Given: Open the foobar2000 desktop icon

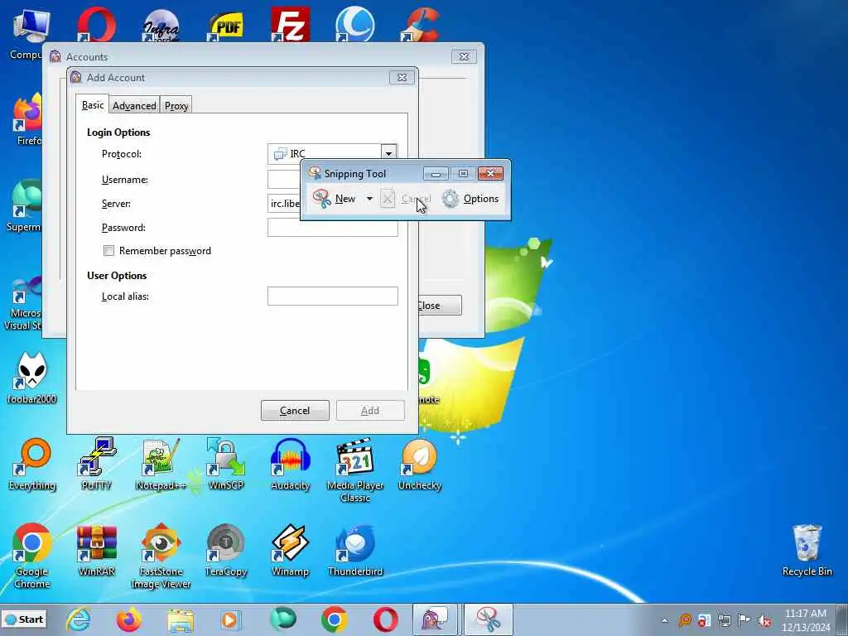Looking at the screenshot, I should tap(32, 378).
